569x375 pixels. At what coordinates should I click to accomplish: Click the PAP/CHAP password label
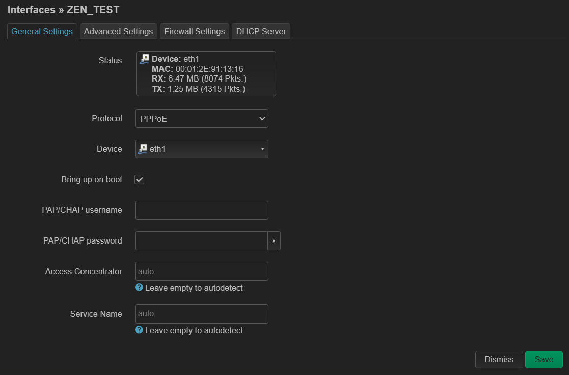[x=83, y=240]
